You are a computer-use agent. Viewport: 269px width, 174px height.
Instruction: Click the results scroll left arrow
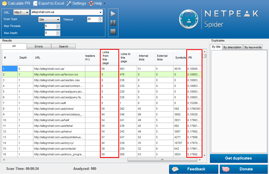pyautogui.click(x=4, y=160)
